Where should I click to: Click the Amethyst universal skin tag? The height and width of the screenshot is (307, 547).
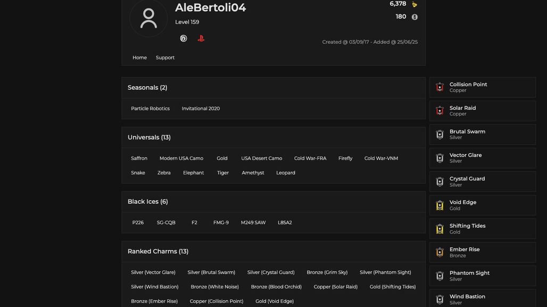[x=253, y=173]
